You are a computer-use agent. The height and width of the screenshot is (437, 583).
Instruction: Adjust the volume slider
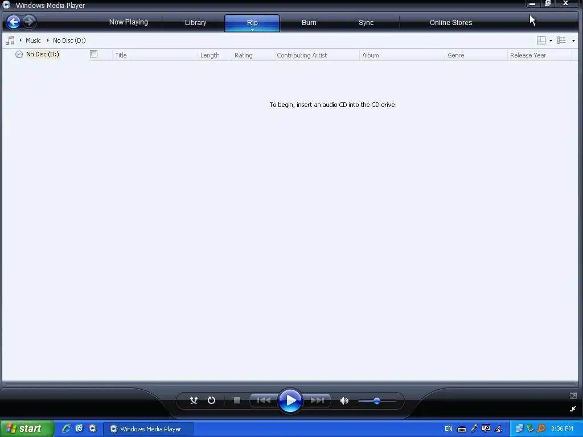(377, 401)
